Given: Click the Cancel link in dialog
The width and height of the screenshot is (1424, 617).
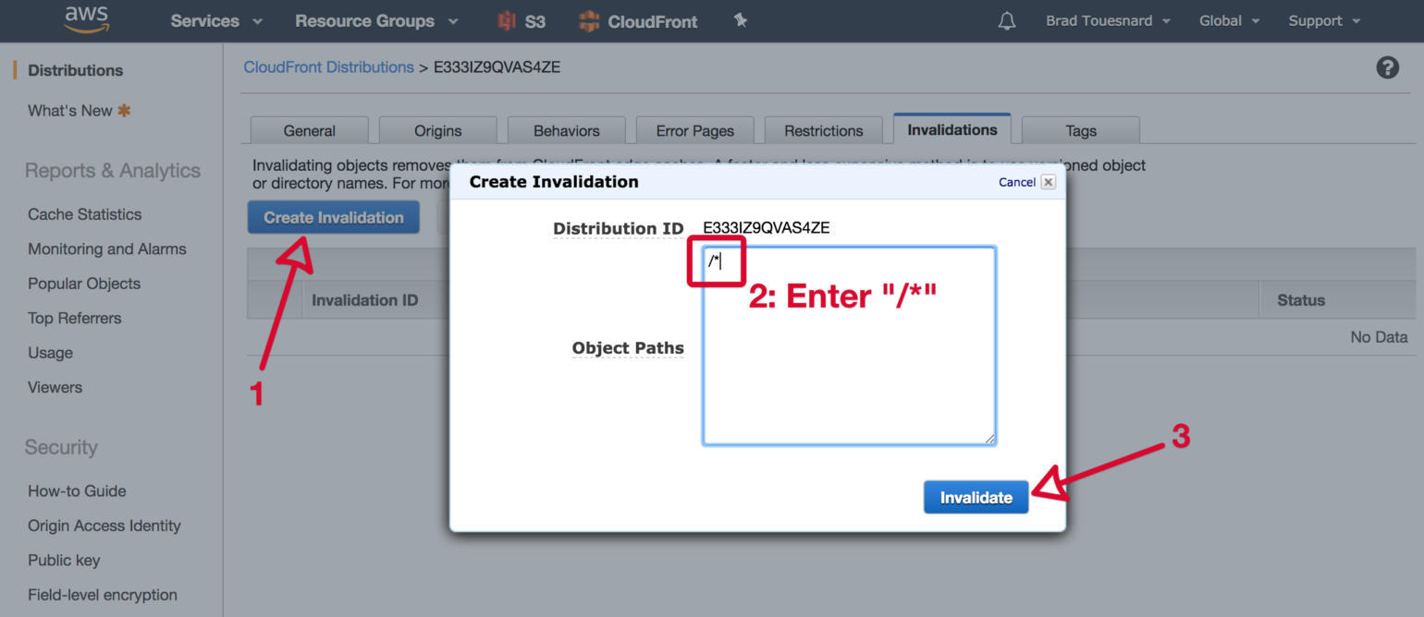Looking at the screenshot, I should (x=1017, y=182).
